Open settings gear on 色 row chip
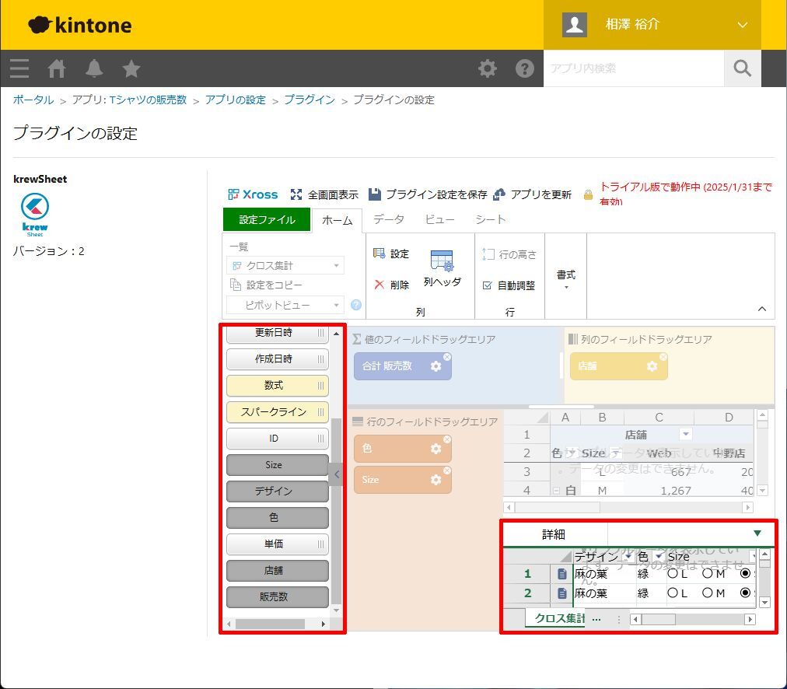Image resolution: width=787 pixels, height=689 pixels. coord(435,449)
